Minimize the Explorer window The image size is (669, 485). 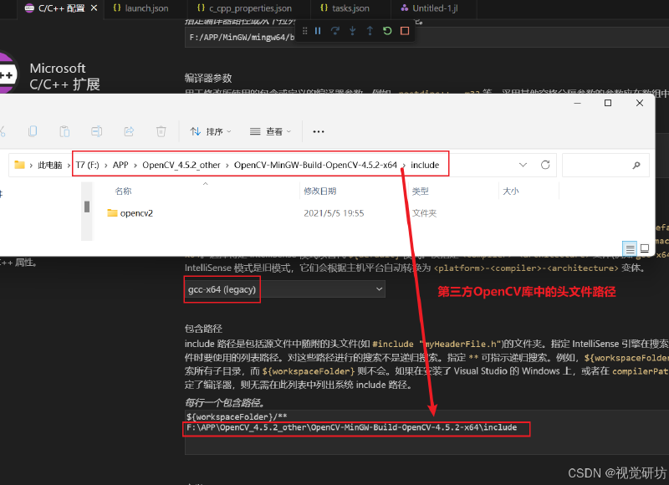click(x=577, y=103)
